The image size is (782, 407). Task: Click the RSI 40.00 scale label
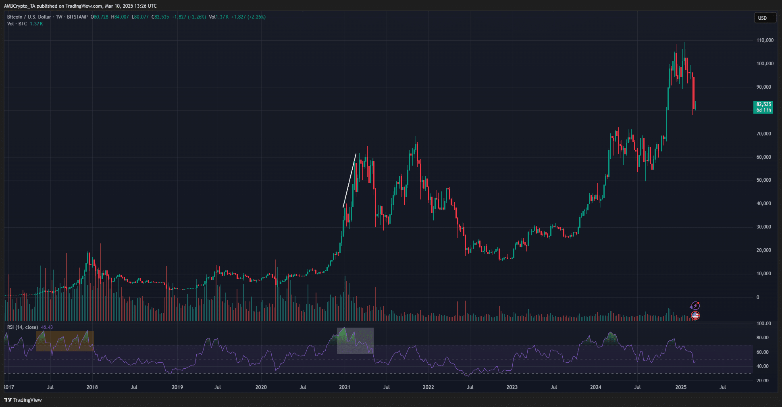[x=762, y=366]
